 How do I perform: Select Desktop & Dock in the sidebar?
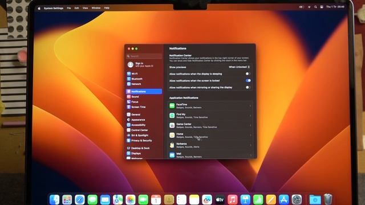pyautogui.click(x=144, y=148)
